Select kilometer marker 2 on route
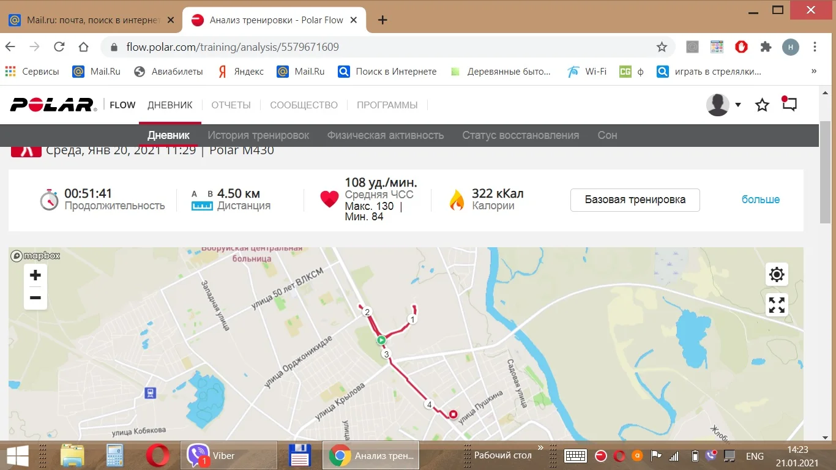 click(367, 312)
